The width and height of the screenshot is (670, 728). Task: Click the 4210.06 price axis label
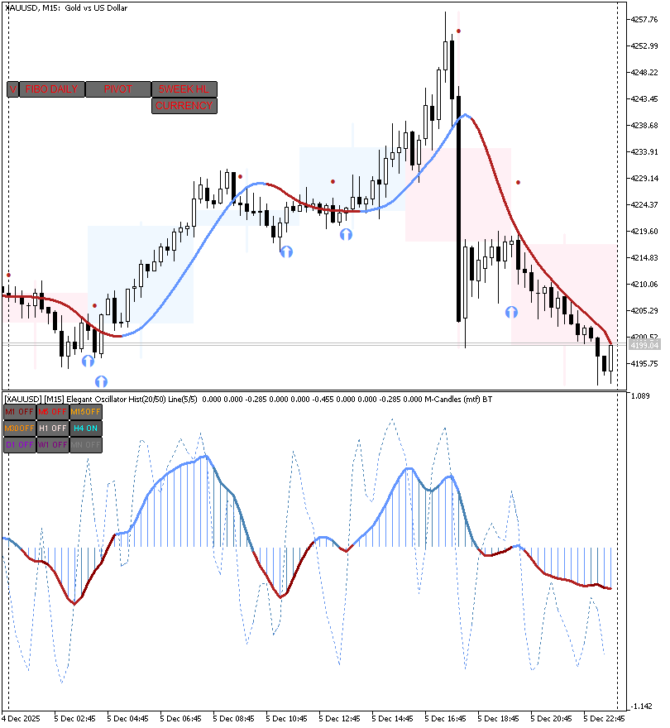click(644, 284)
